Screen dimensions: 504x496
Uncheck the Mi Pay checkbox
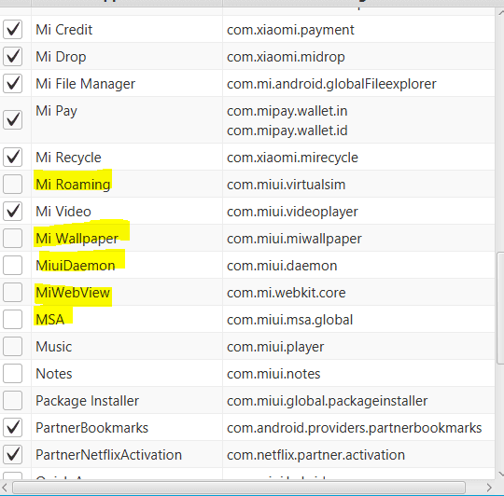tap(12, 120)
